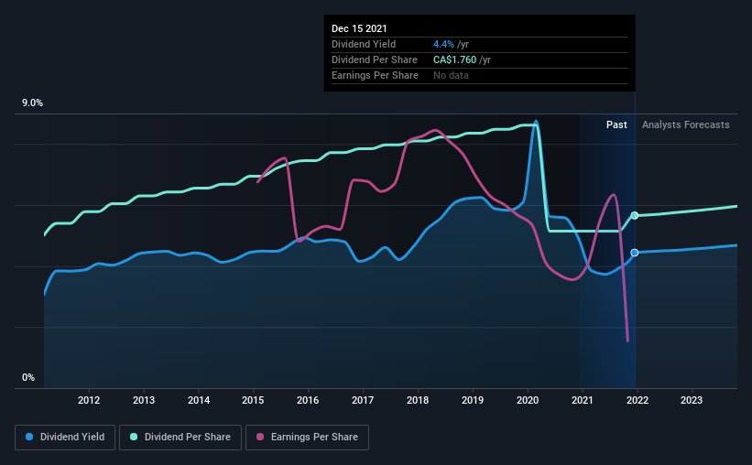Click the teal Dividend Per Share legend dot
Screen dimensions: 752x465
tap(135, 438)
